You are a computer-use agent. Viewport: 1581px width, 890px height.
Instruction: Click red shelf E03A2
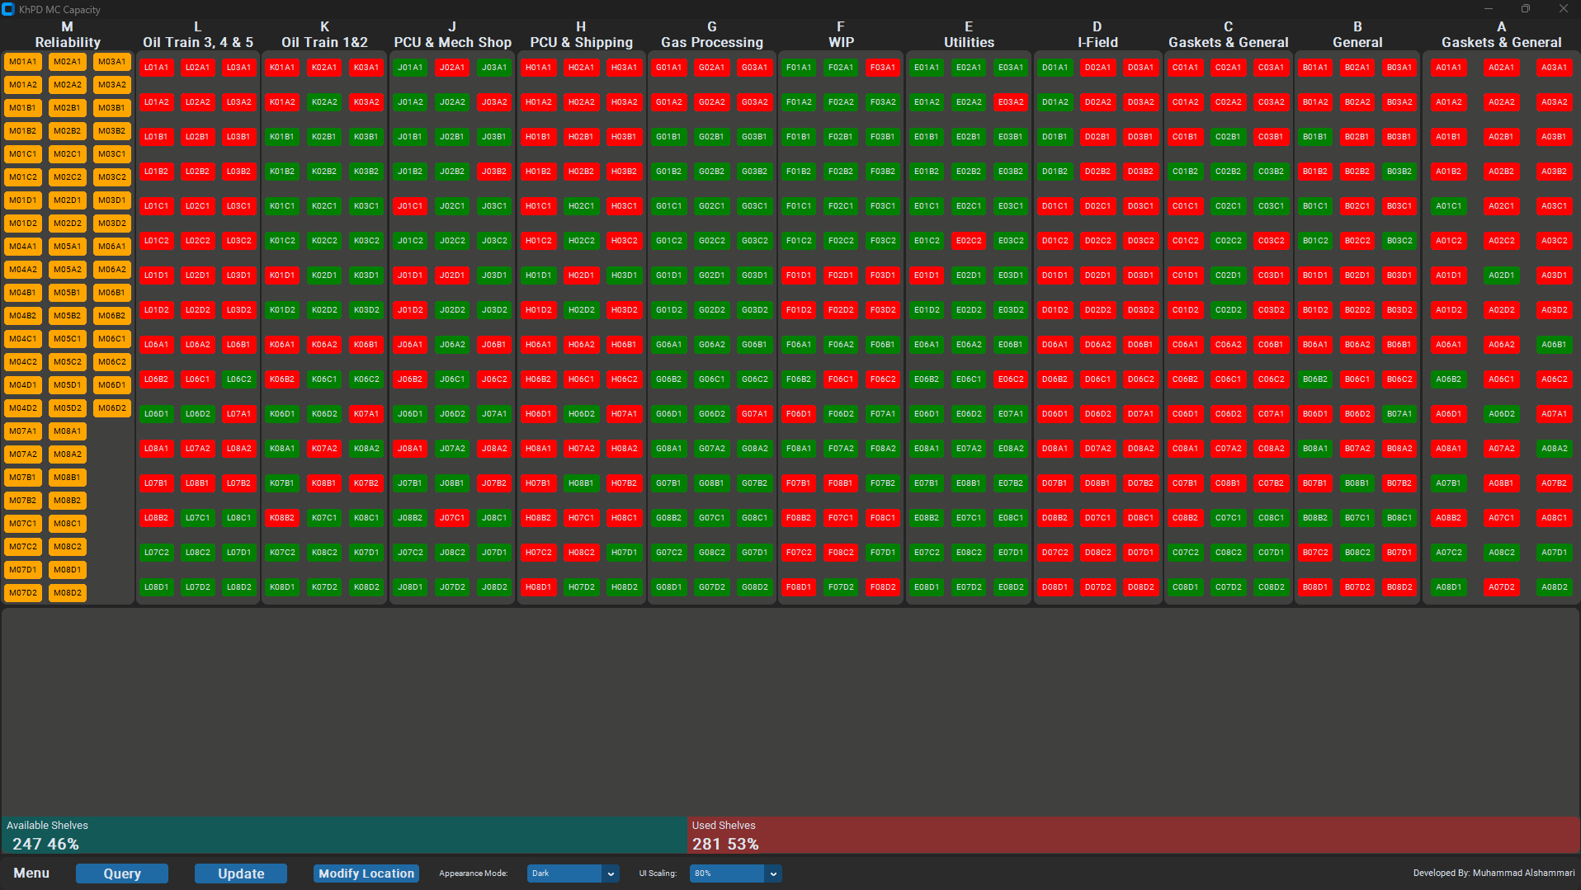1011,102
